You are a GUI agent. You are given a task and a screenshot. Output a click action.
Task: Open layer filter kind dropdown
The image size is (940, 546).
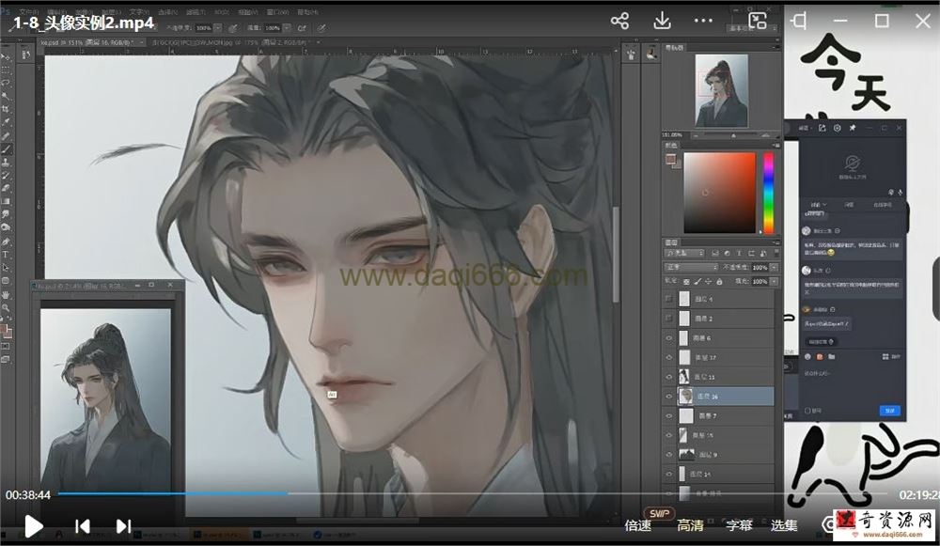click(684, 254)
